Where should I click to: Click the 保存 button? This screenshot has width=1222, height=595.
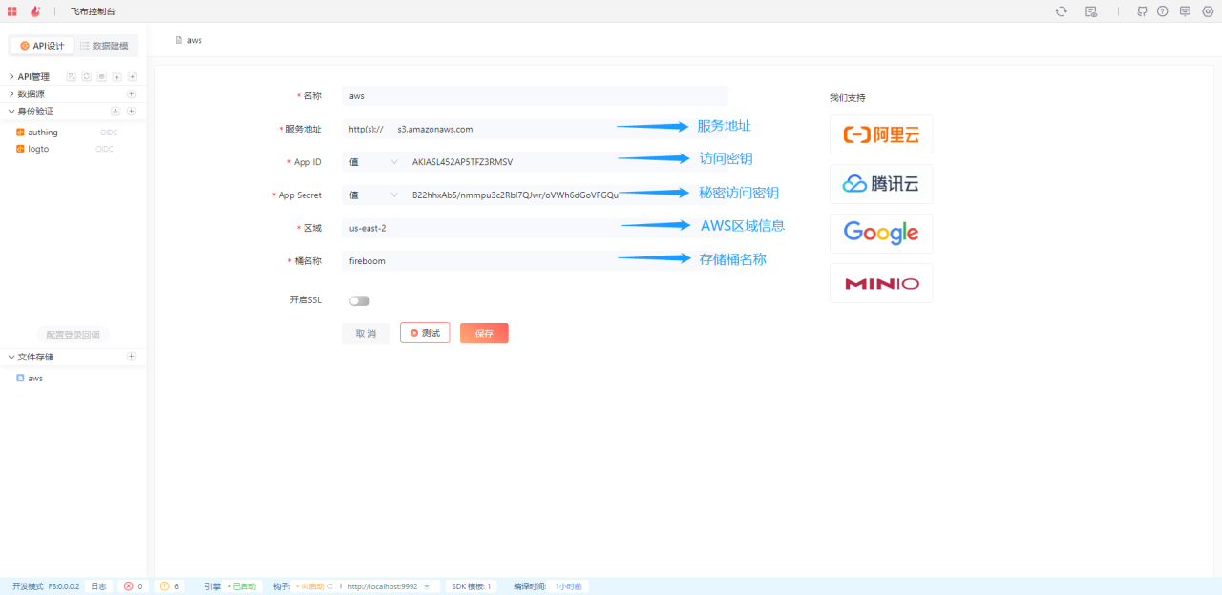coord(484,334)
